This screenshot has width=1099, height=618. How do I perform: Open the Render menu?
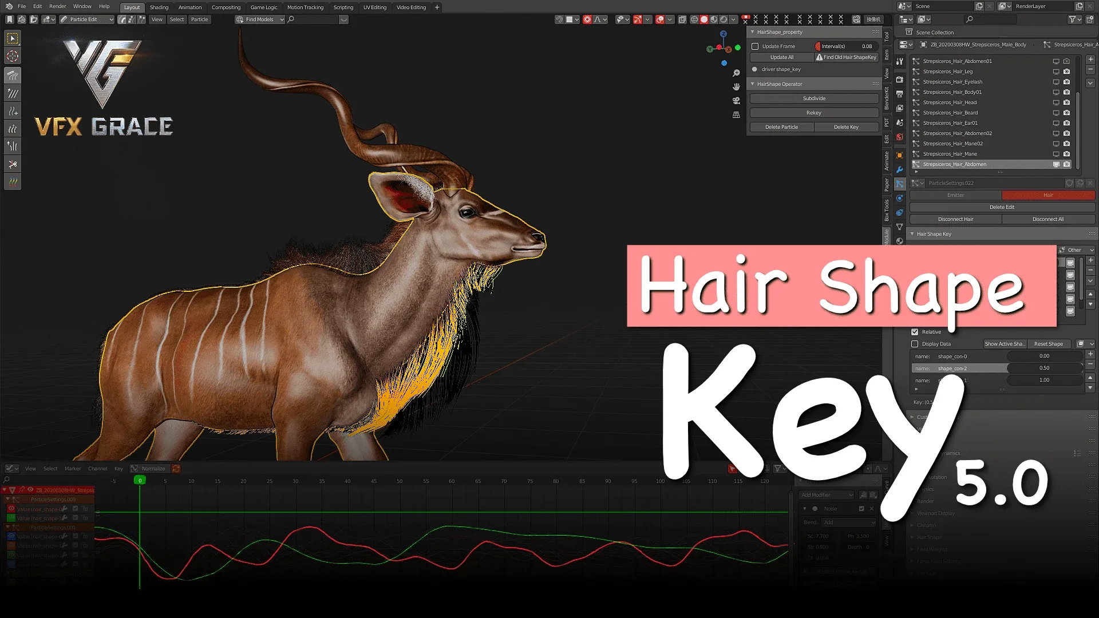57,6
